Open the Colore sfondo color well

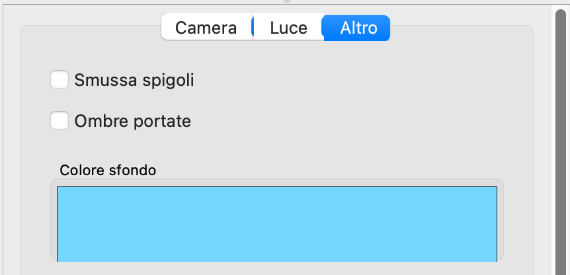[x=277, y=224]
